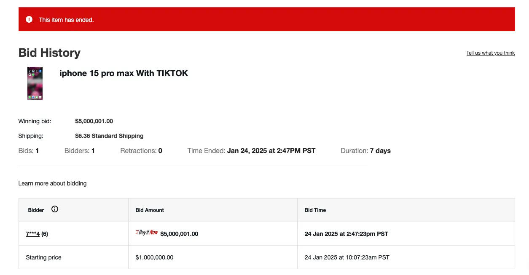The image size is (529, 275).
Task: Open the 'Tell us what you think' link
Action: tap(491, 53)
